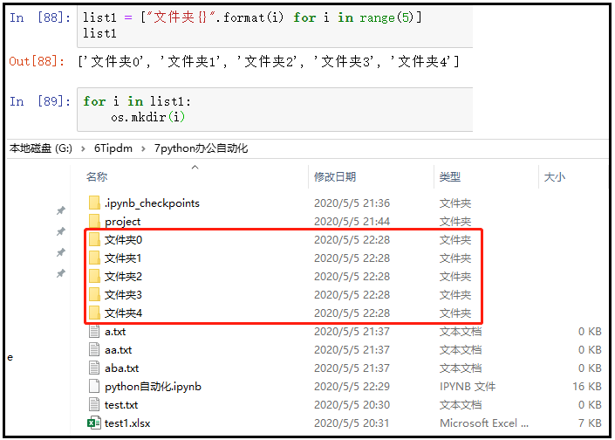Select file name aa.txt
This screenshot has height=440, width=615.
118,350
